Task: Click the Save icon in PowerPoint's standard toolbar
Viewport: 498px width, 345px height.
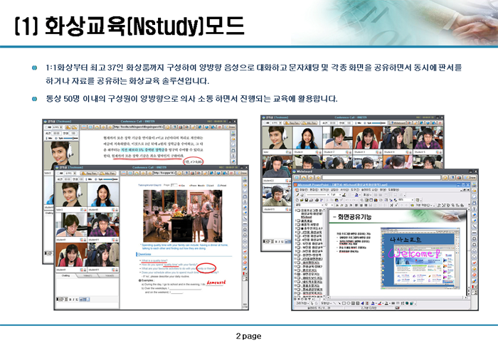Action: tap(307, 200)
